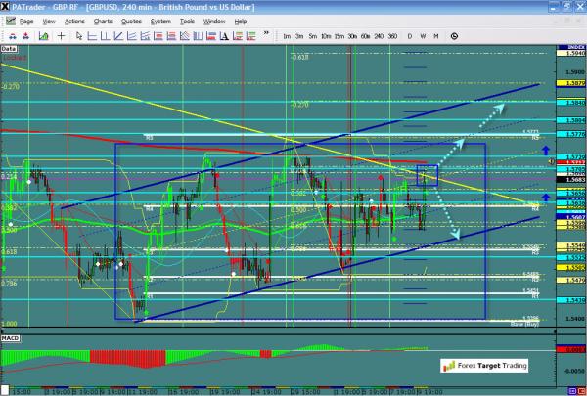The width and height of the screenshot is (587, 396).
Task: Open the Charts menu
Action: 103,20
